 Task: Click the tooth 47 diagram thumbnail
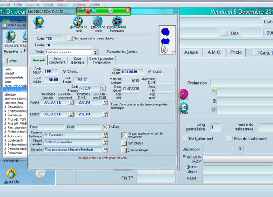[x=167, y=39]
